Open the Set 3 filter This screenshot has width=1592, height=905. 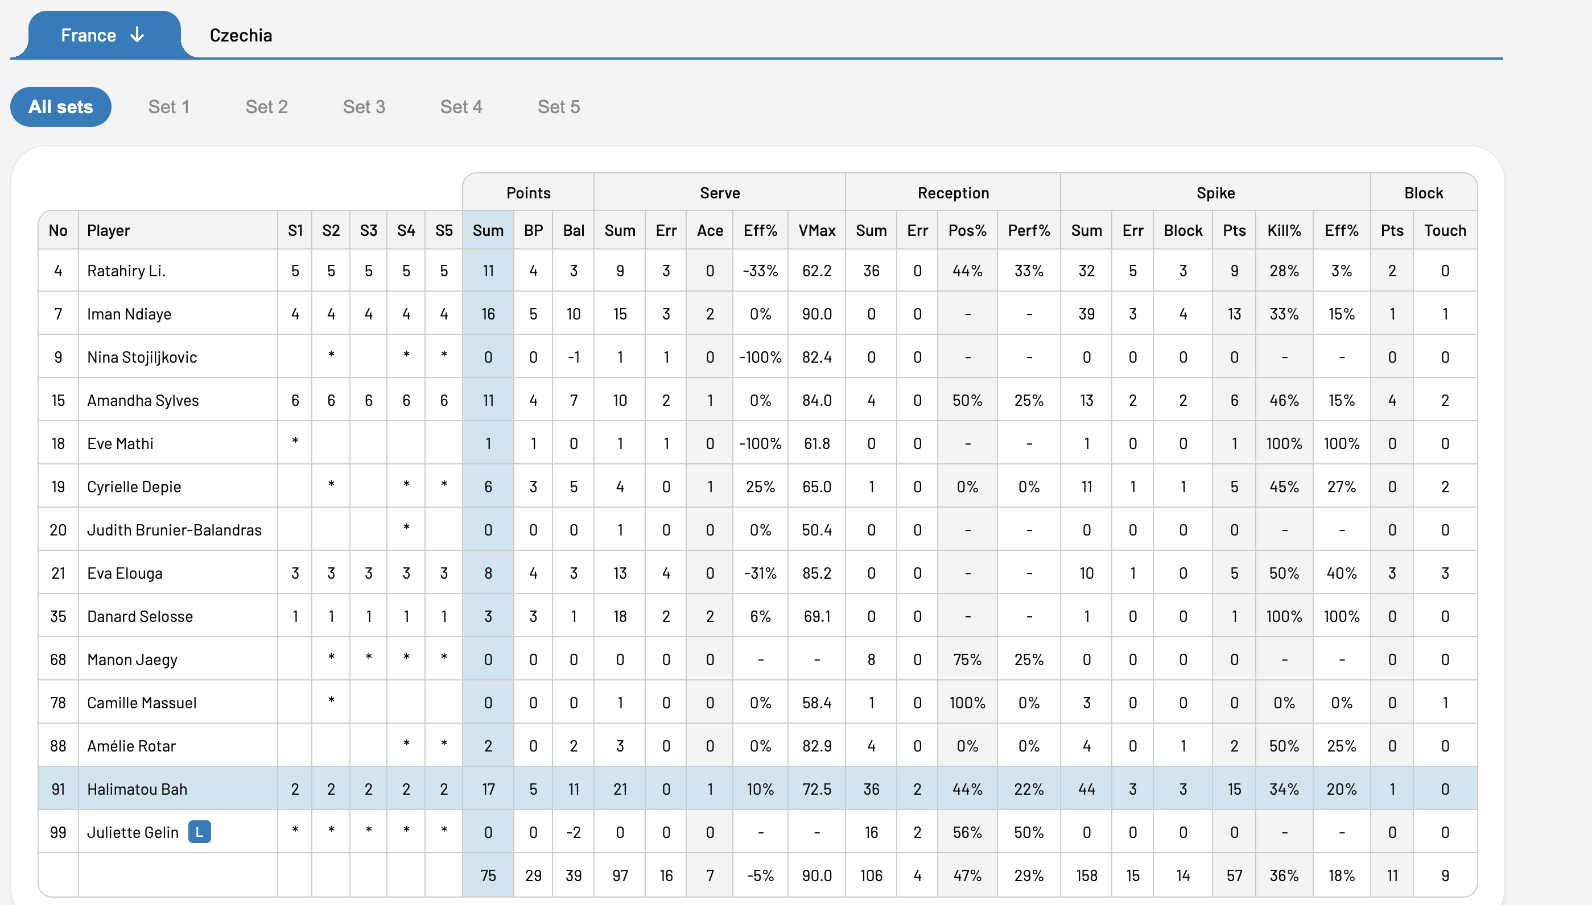(364, 107)
